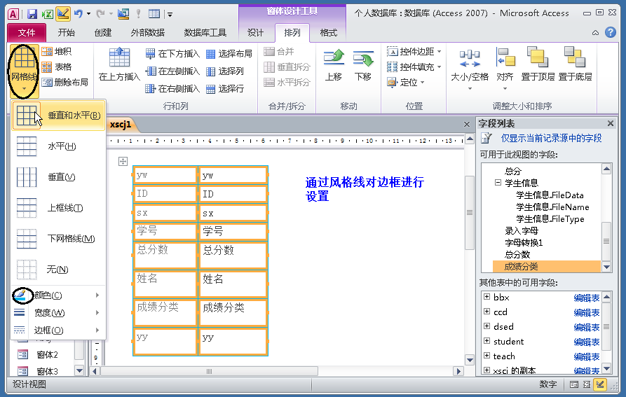This screenshot has height=397, width=626.
Task: Apply Stacked (堆积) layout
Action: coord(57,51)
